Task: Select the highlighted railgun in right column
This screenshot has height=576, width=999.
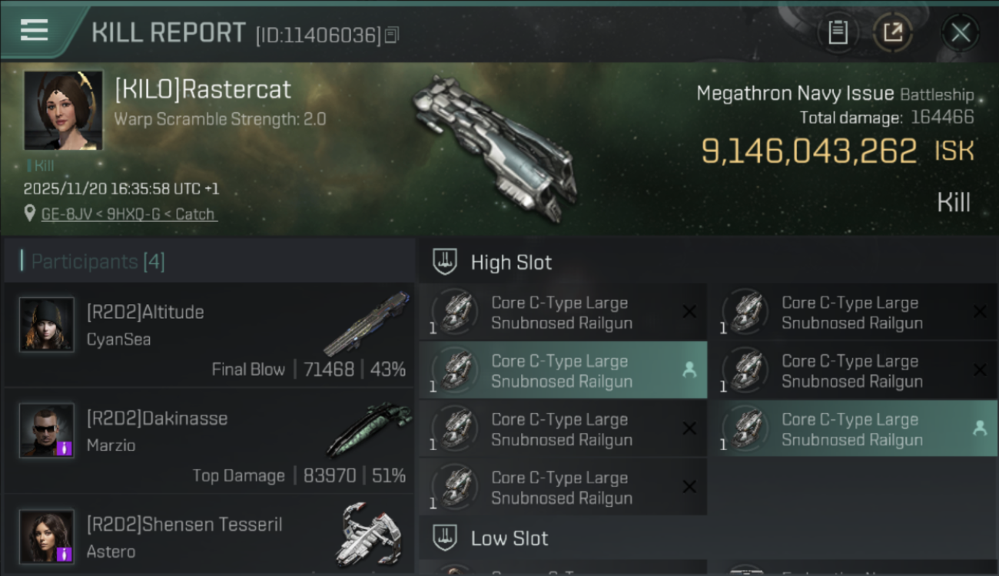Action: [x=853, y=429]
